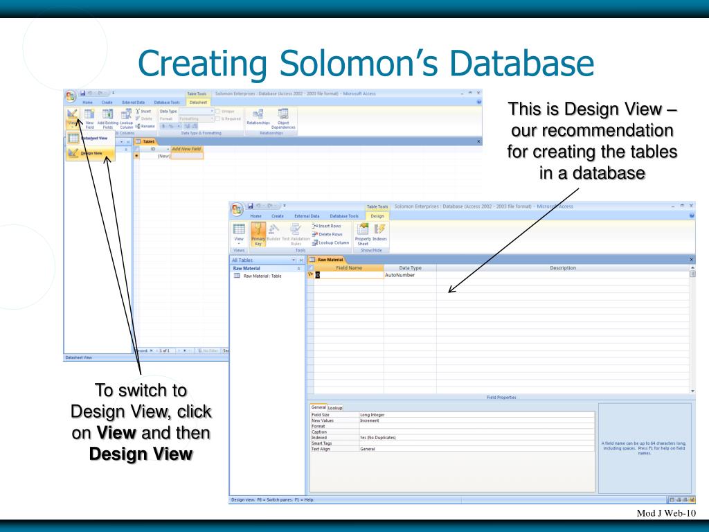This screenshot has width=709, height=532.
Task: Open the Format combo box in the Datasheet ribbon
Action: (x=196, y=119)
